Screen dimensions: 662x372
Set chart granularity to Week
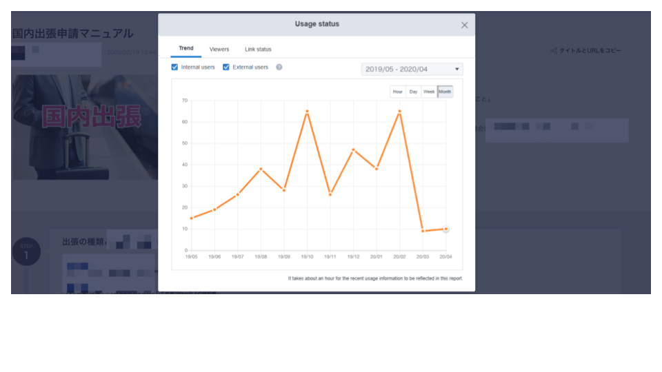pyautogui.click(x=429, y=92)
